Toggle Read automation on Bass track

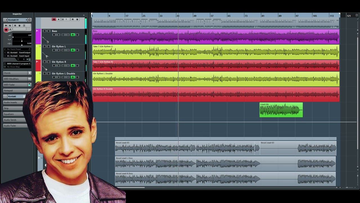tap(73, 35)
